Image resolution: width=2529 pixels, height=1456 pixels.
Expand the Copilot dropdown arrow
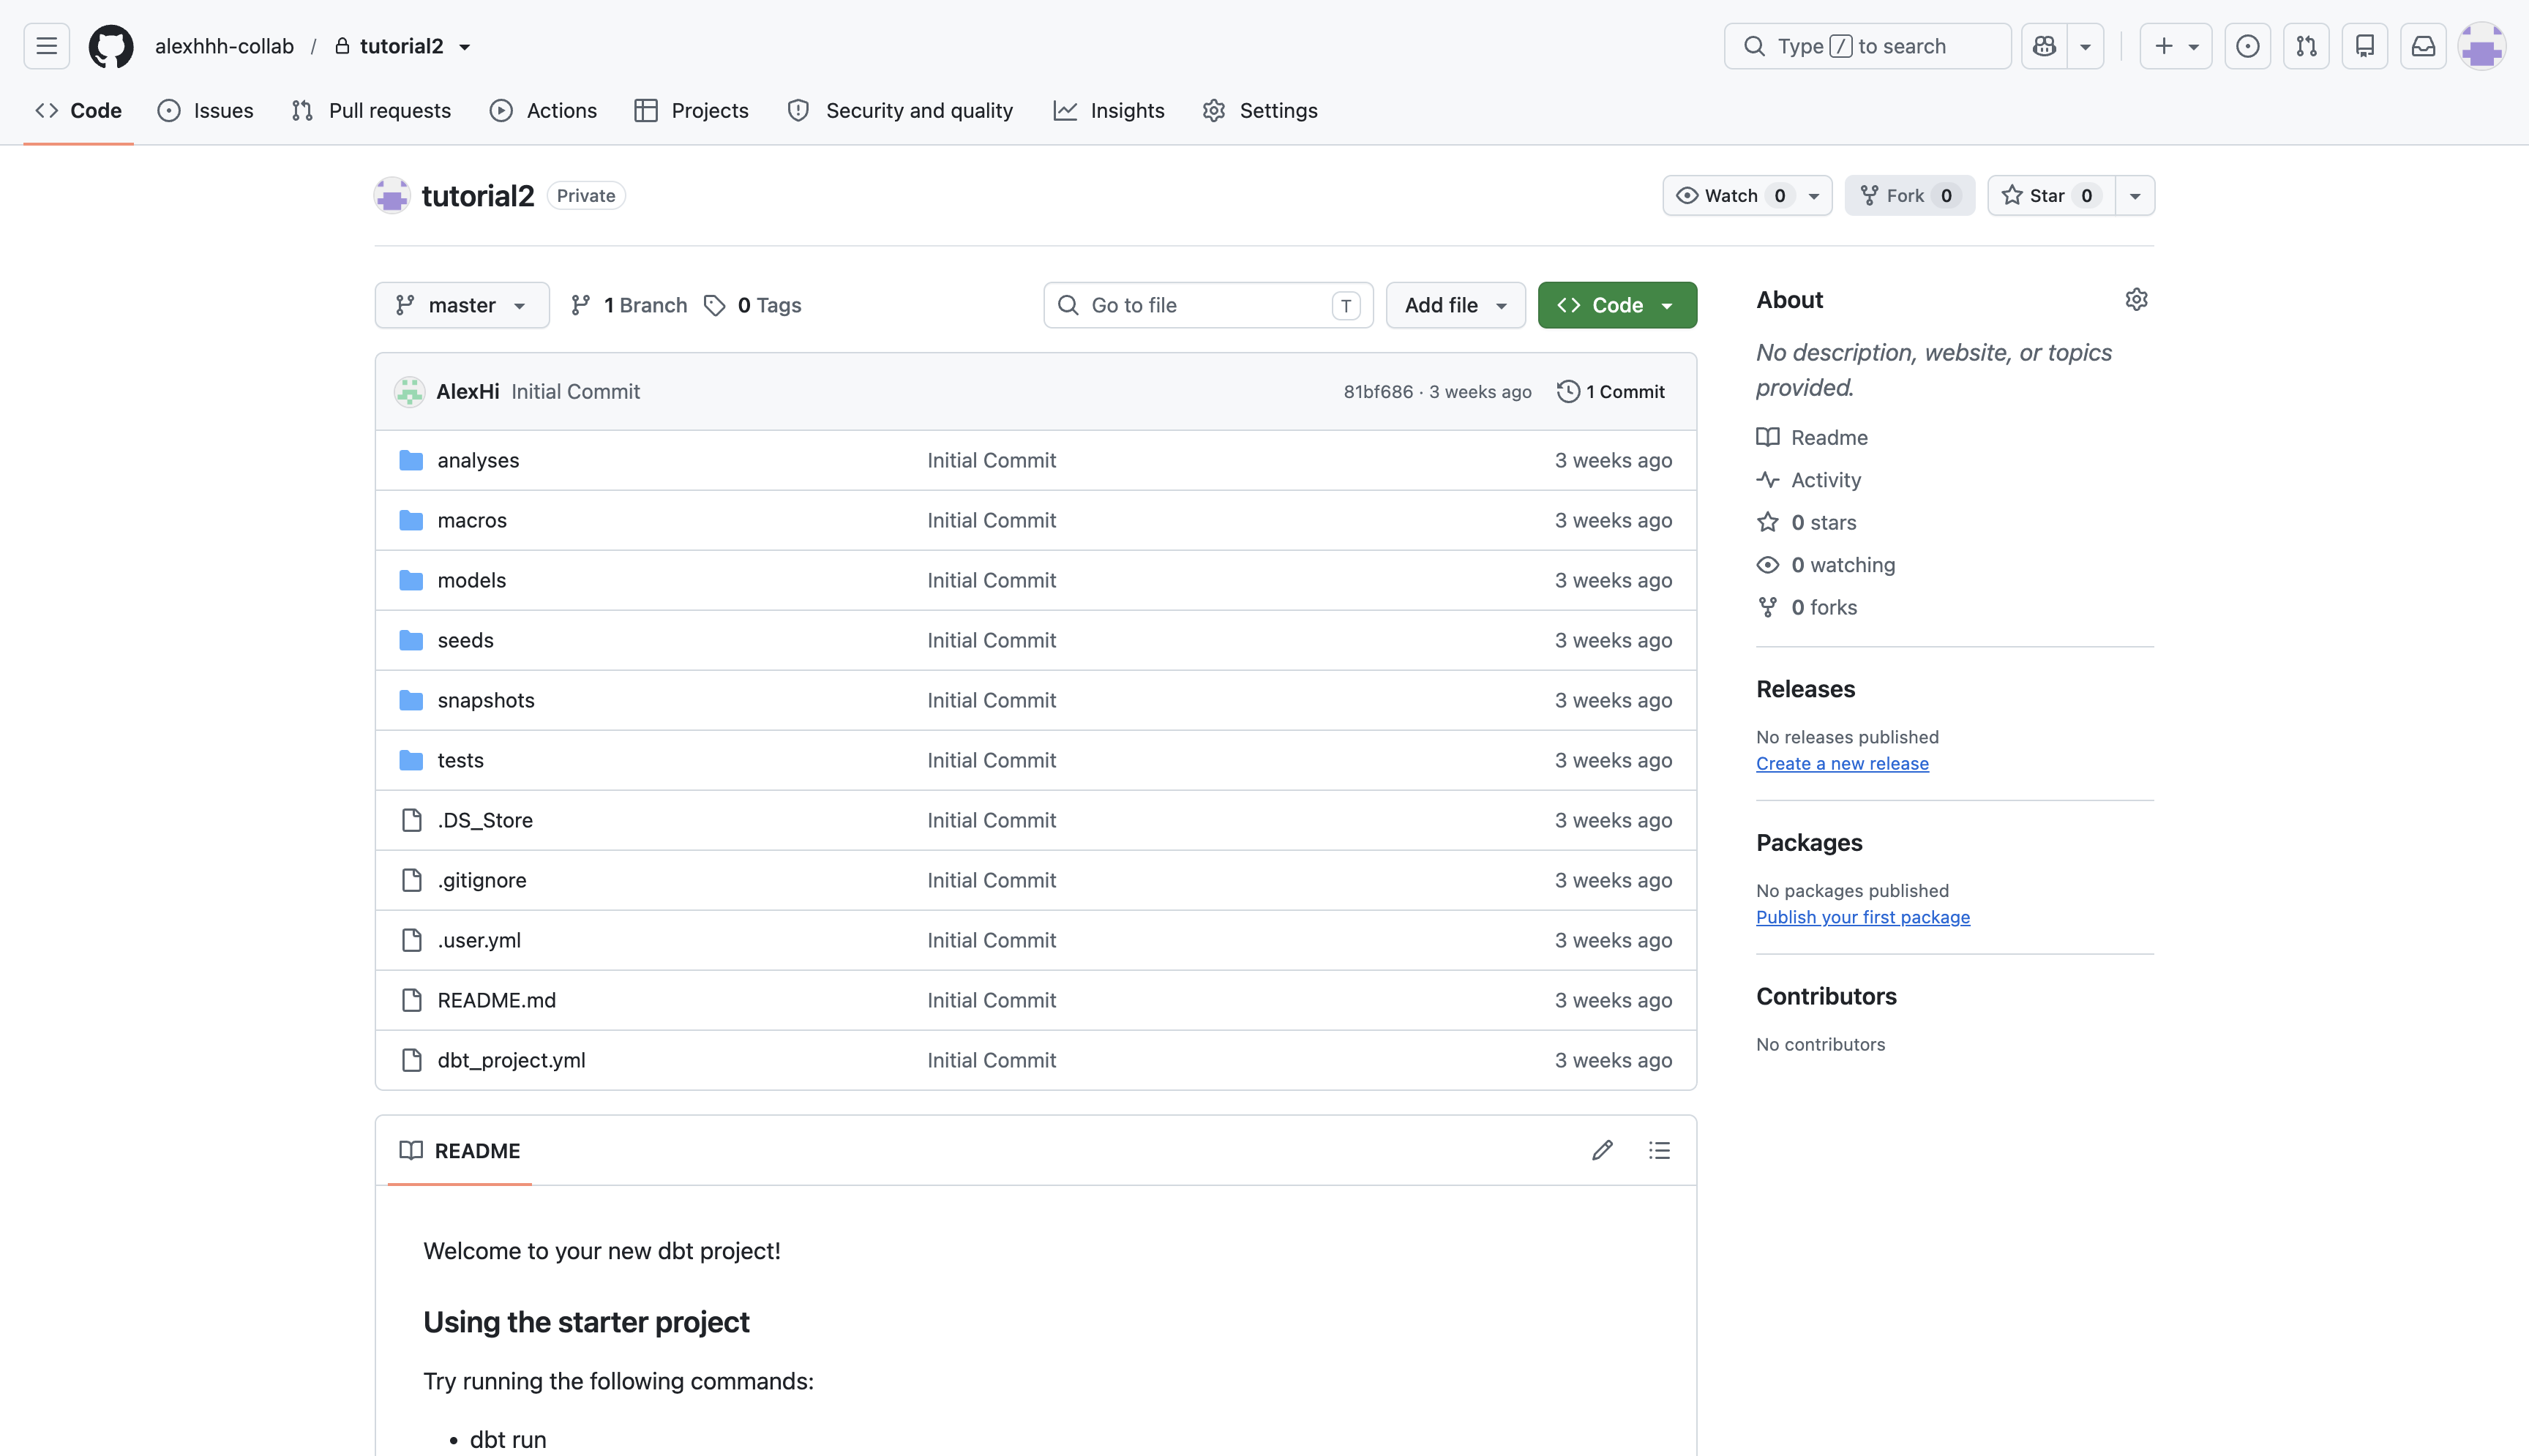coord(2085,46)
